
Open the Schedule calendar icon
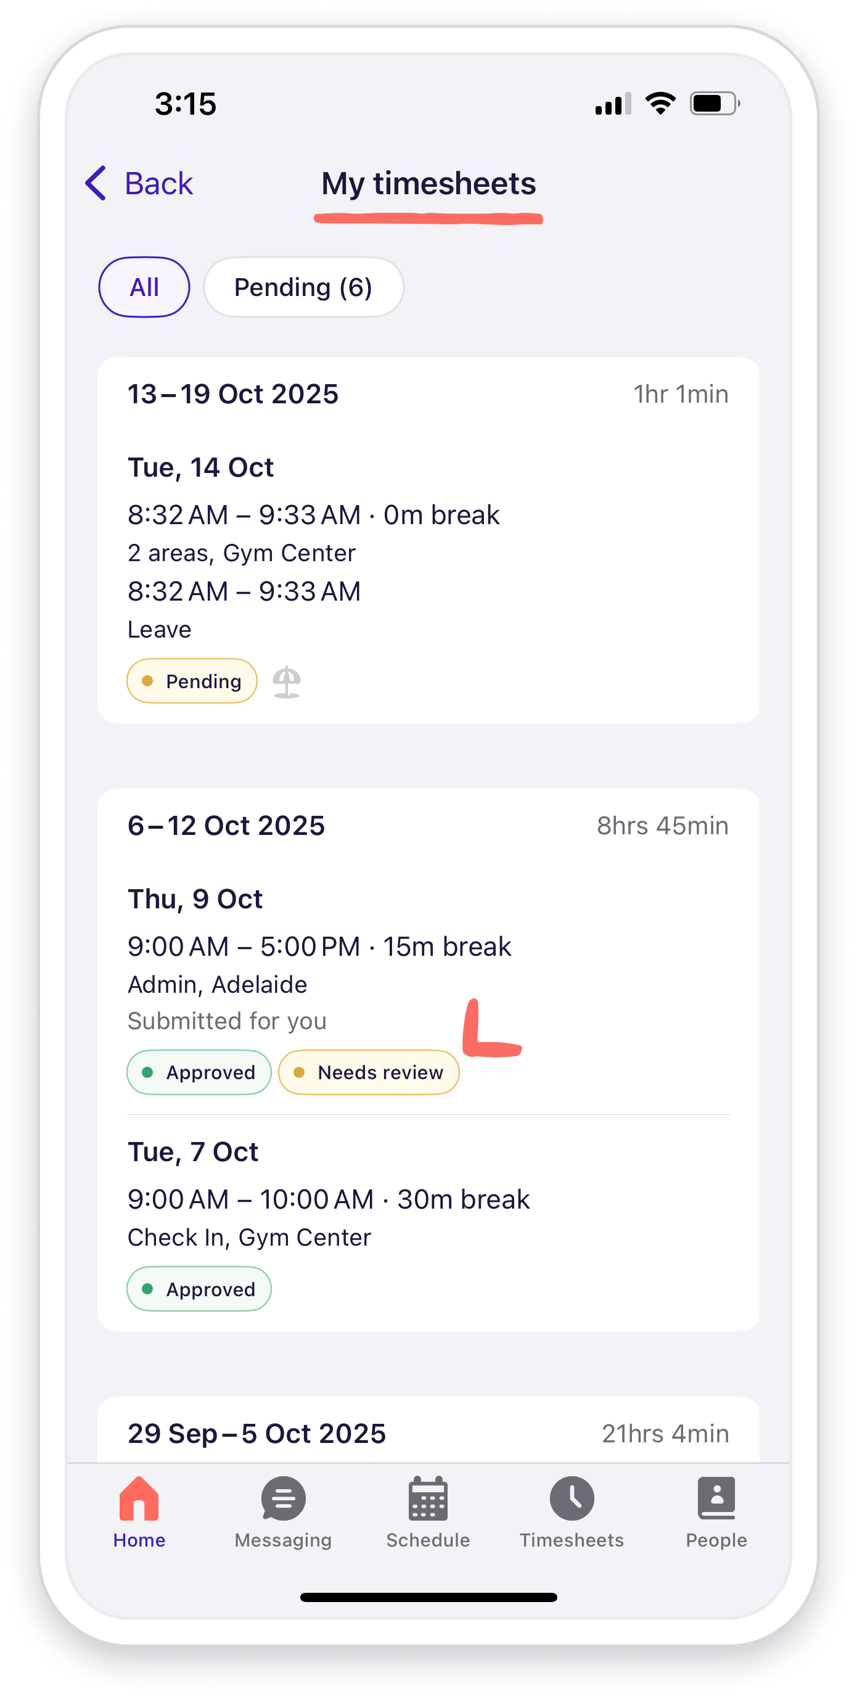[428, 1498]
